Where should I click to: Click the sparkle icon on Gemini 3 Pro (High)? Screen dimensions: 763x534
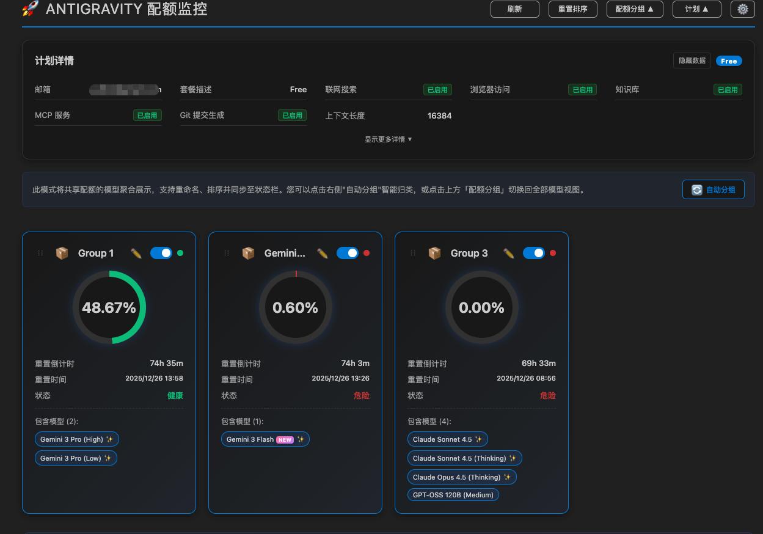pyautogui.click(x=111, y=439)
